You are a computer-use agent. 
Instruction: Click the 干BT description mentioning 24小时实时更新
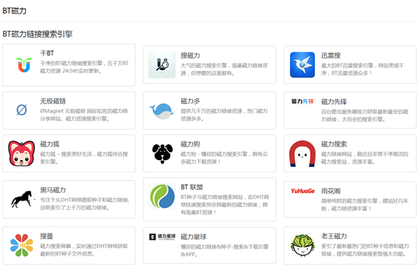click(85, 67)
